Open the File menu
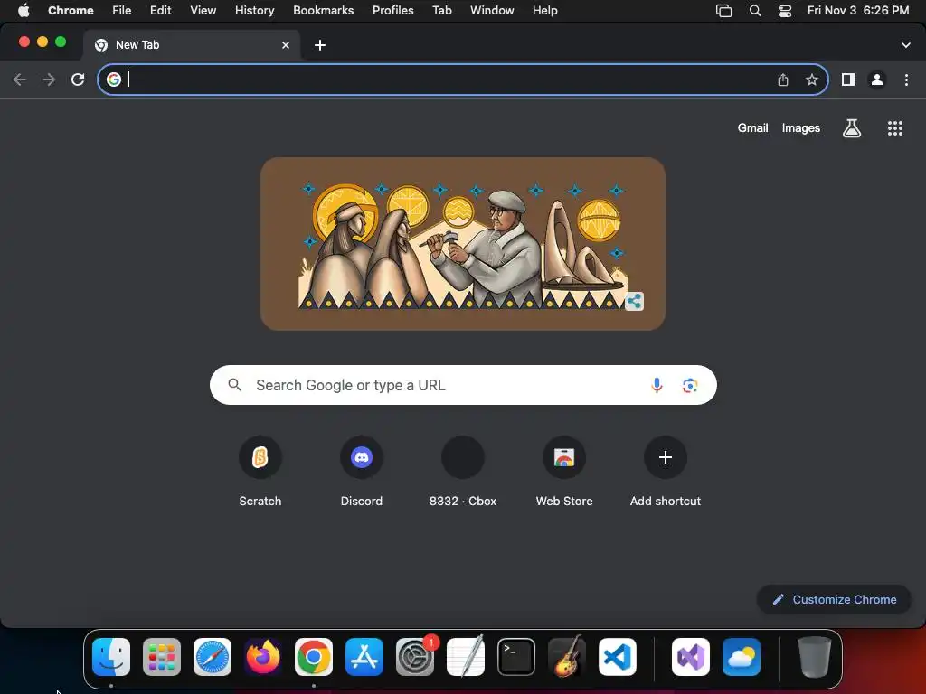926x694 pixels. click(122, 11)
